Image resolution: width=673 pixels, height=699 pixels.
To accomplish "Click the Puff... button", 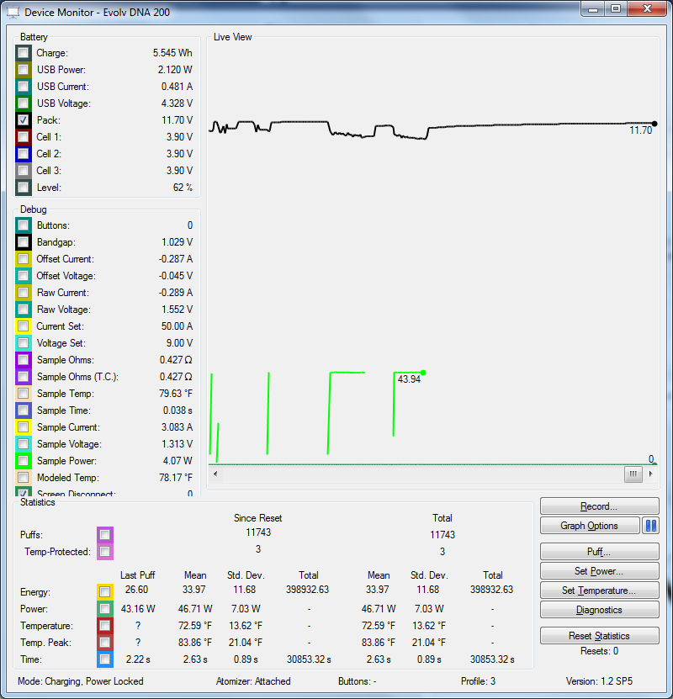I will pos(599,553).
